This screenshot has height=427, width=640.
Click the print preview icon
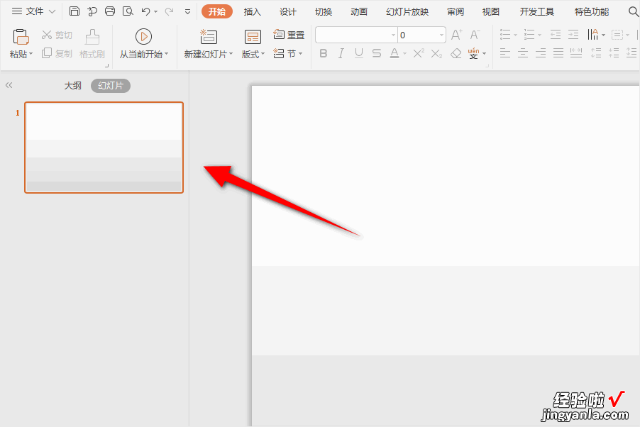click(128, 11)
